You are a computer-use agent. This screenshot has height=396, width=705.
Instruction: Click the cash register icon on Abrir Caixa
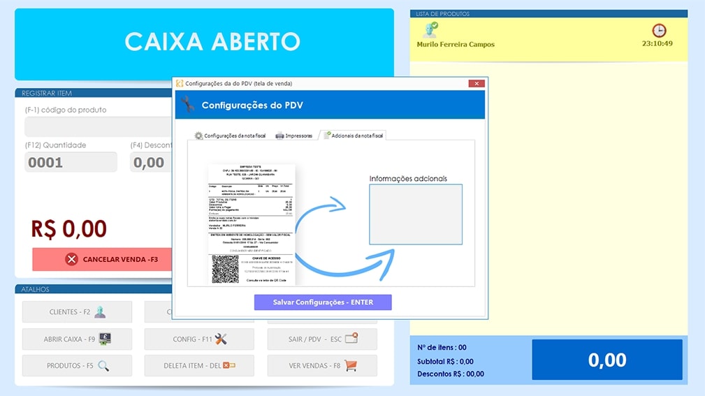pyautogui.click(x=105, y=339)
